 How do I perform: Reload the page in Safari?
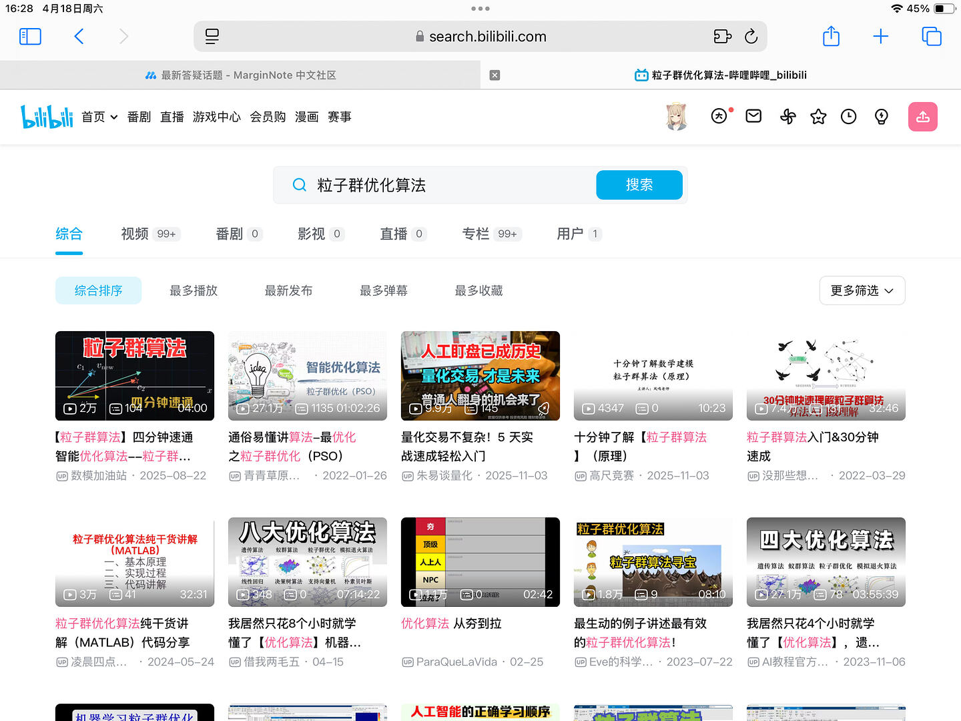[x=751, y=37]
